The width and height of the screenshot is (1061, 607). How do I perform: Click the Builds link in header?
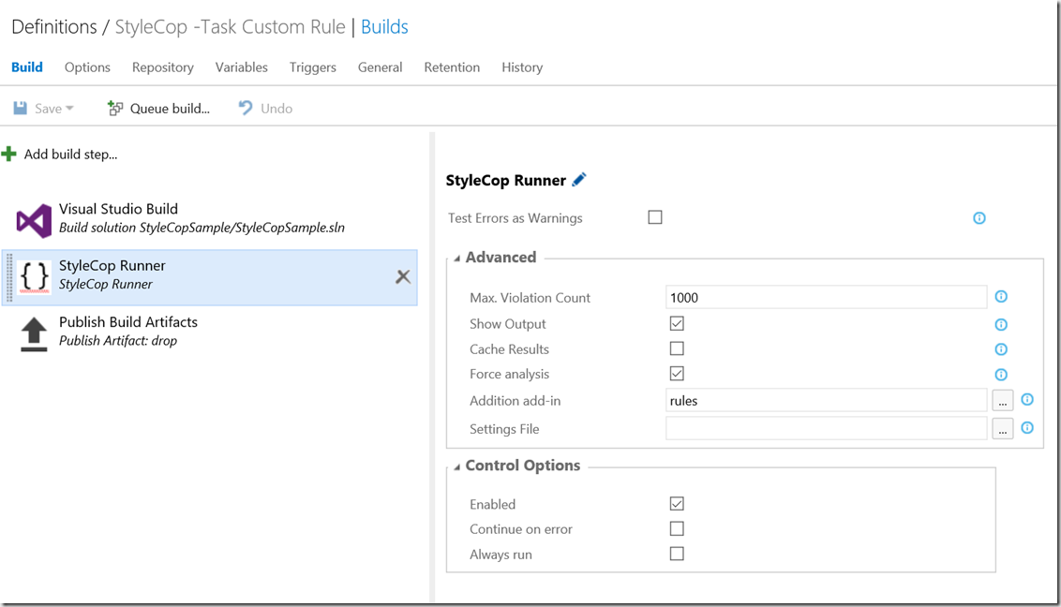click(x=384, y=27)
